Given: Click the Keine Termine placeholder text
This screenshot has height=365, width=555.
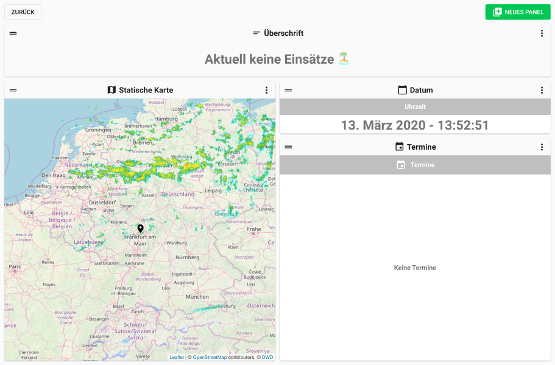Looking at the screenshot, I should (415, 268).
